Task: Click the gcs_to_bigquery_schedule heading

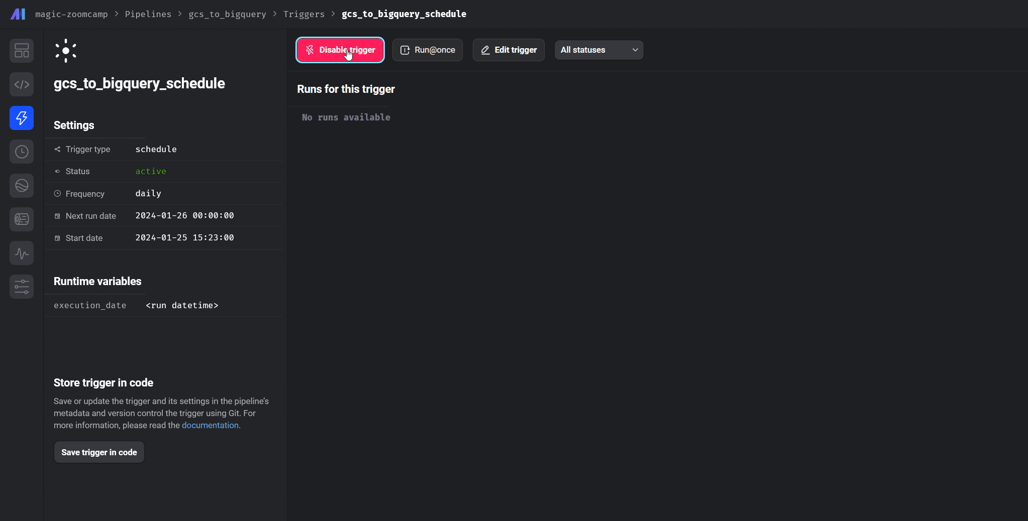Action: click(139, 83)
